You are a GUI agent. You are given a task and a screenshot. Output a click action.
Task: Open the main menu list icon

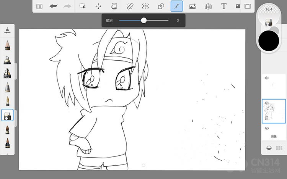(x=39, y=6)
